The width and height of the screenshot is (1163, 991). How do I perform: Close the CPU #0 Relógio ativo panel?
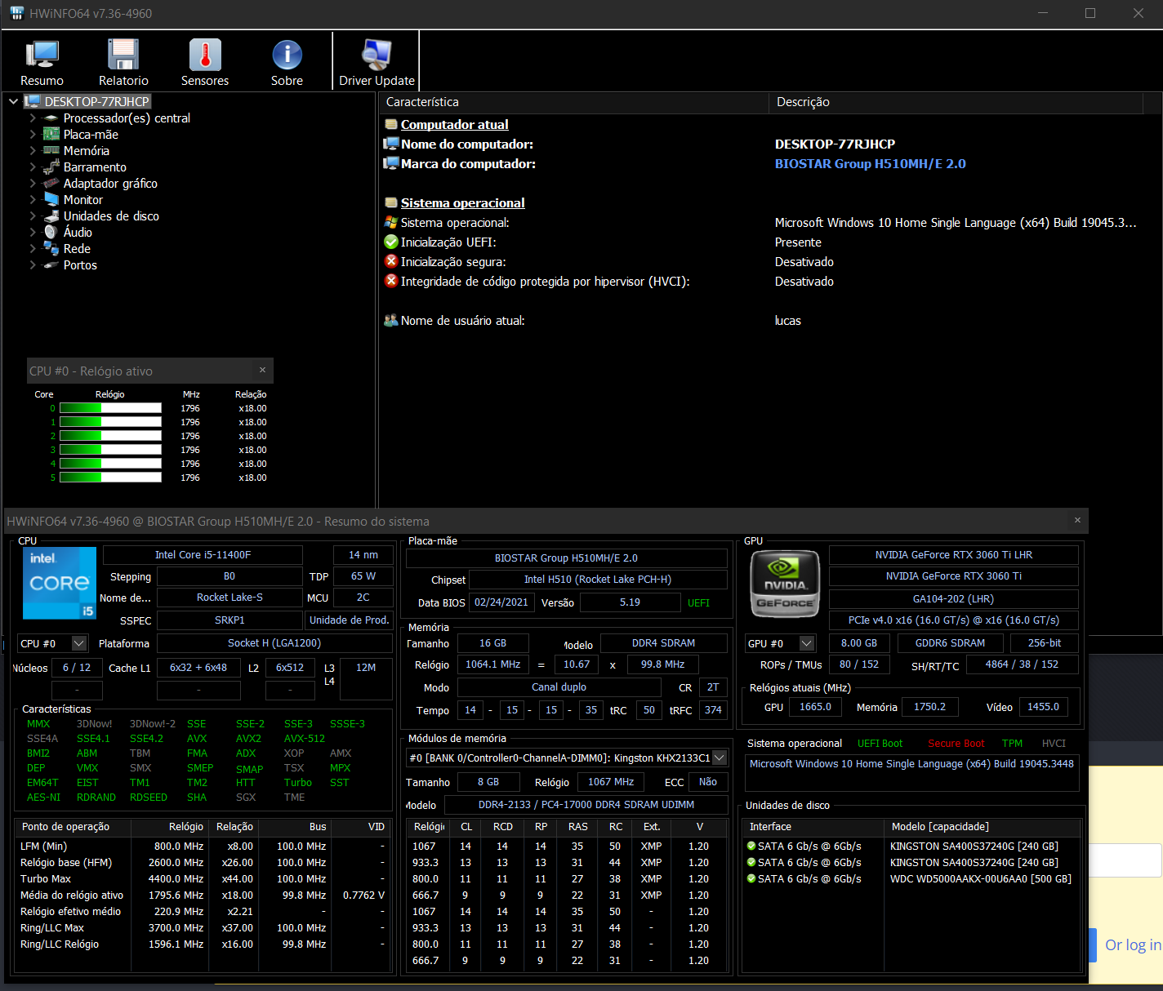tap(262, 370)
